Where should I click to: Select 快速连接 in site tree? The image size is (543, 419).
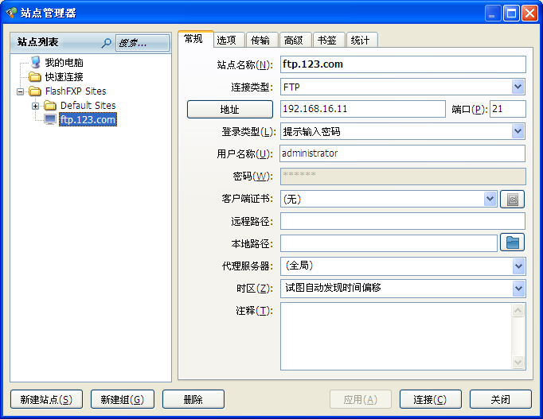pyautogui.click(x=64, y=77)
